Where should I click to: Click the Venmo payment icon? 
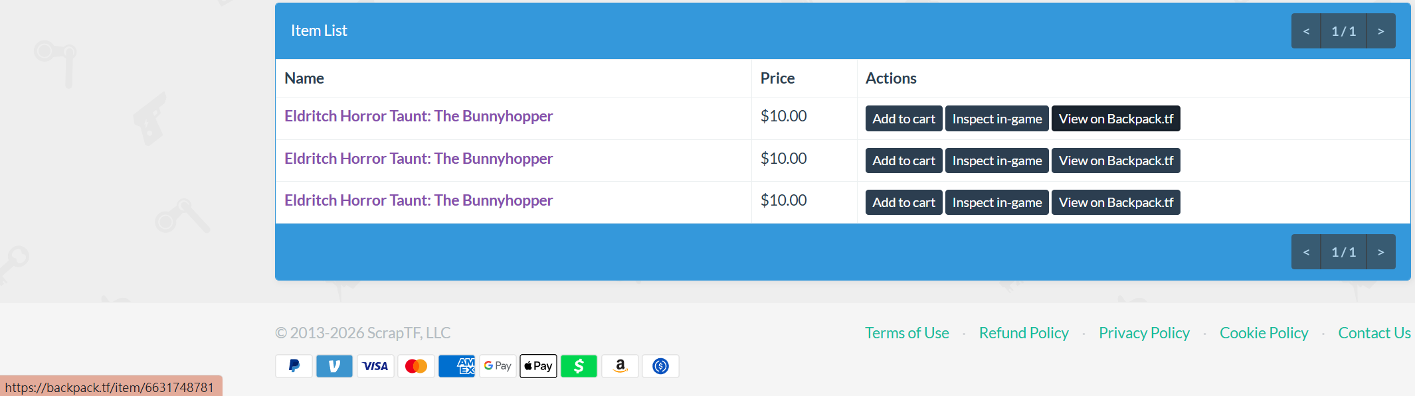pyautogui.click(x=334, y=366)
